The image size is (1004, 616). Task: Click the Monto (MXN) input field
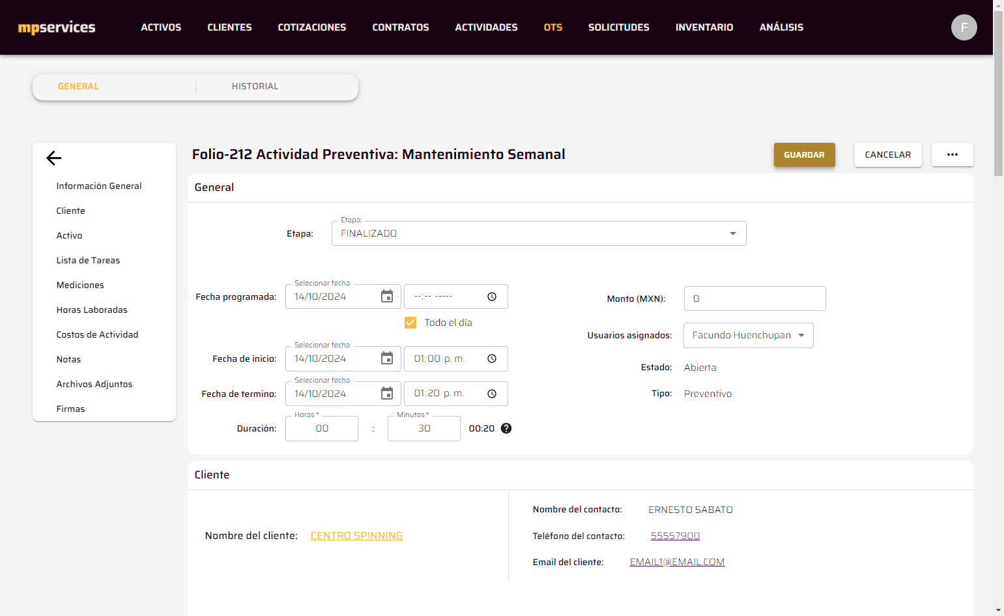pyautogui.click(x=754, y=299)
